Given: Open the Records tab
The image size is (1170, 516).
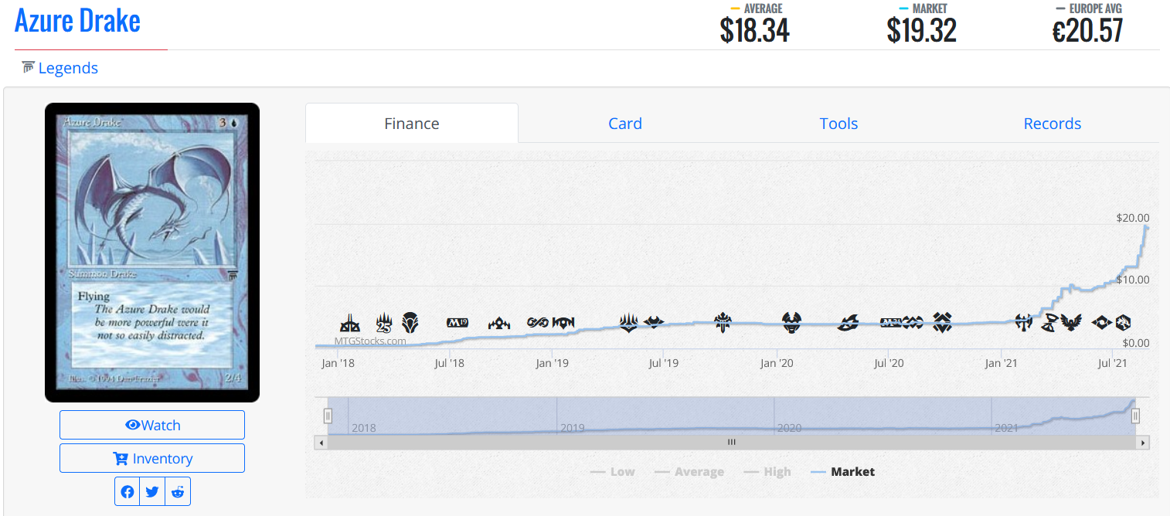Looking at the screenshot, I should point(1052,124).
